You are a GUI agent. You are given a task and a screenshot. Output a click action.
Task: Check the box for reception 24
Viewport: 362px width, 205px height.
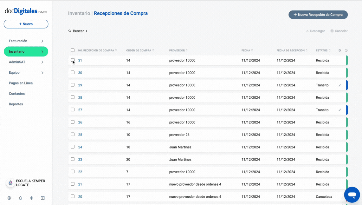click(x=73, y=147)
